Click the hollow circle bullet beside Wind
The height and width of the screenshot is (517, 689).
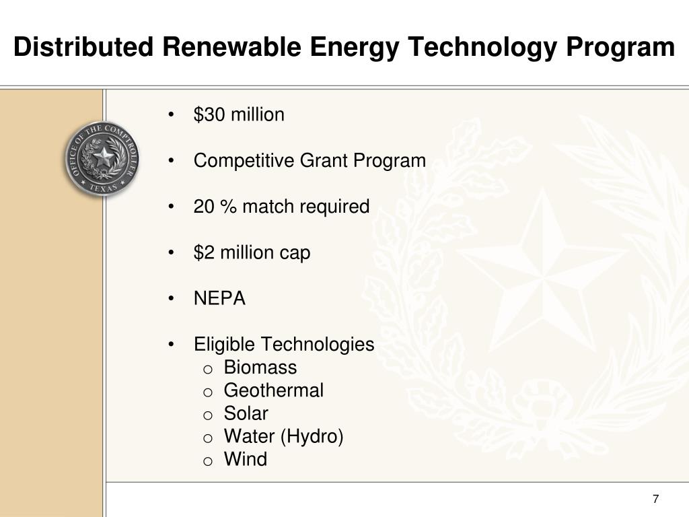coord(208,461)
